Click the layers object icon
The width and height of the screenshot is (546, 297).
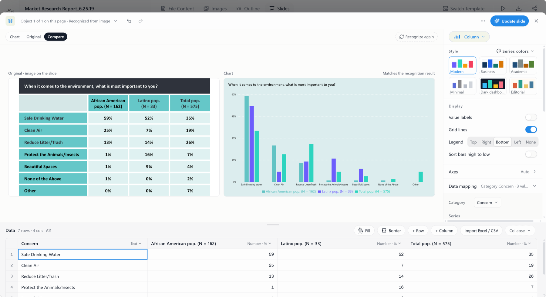pos(10,21)
